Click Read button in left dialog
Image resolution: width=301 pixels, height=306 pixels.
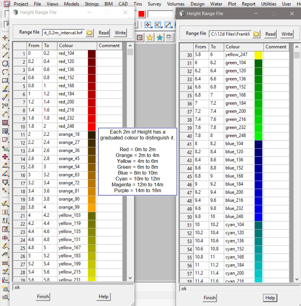104,33
